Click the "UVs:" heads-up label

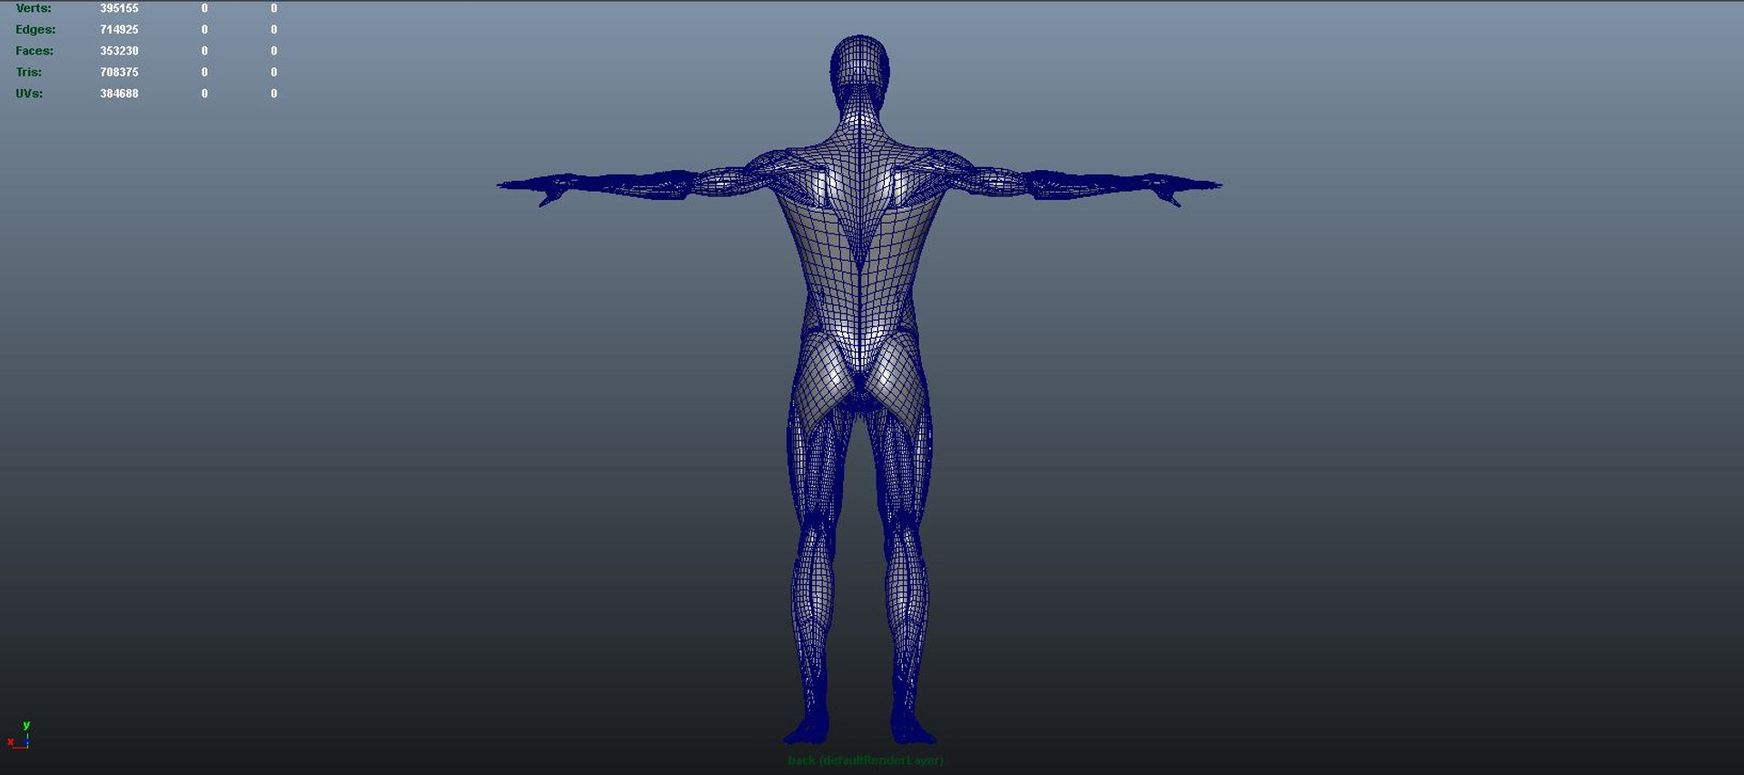pos(29,94)
